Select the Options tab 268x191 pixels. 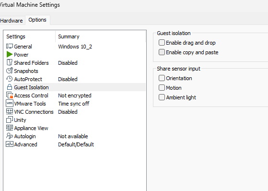[37, 20]
